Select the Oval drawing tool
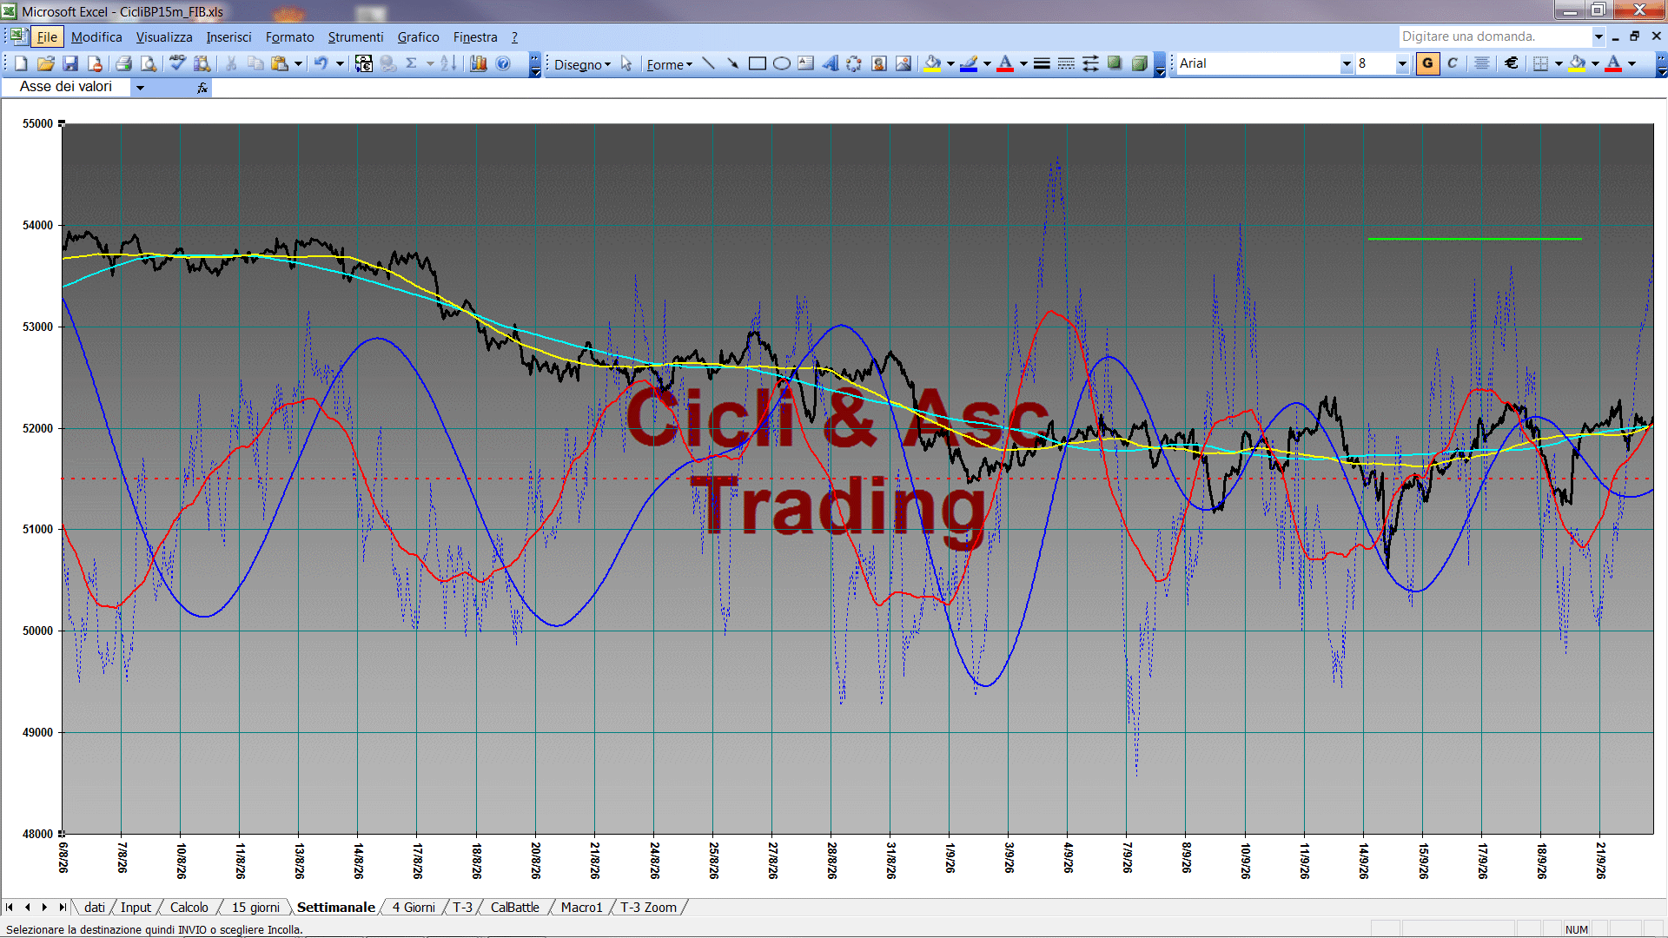Viewport: 1668px width, 938px height. click(781, 63)
